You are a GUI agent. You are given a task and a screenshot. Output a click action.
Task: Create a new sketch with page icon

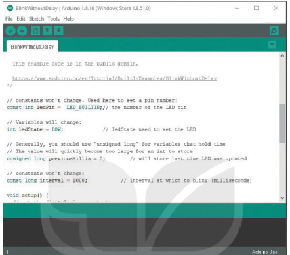(x=35, y=31)
